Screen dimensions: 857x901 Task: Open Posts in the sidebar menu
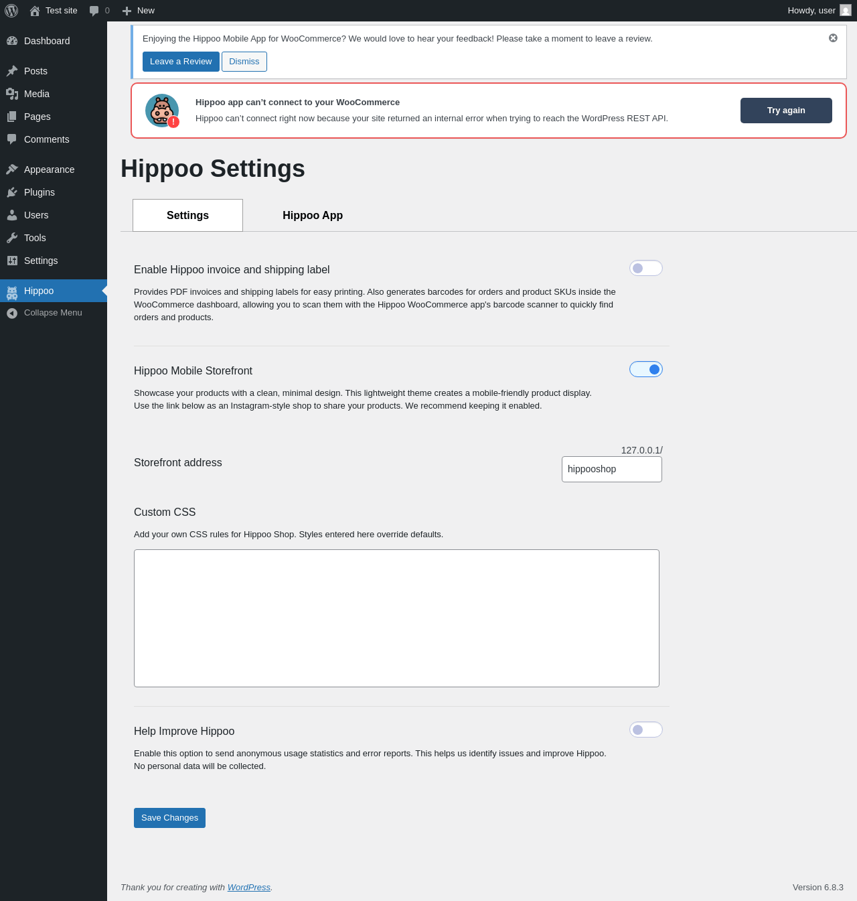tap(54, 71)
